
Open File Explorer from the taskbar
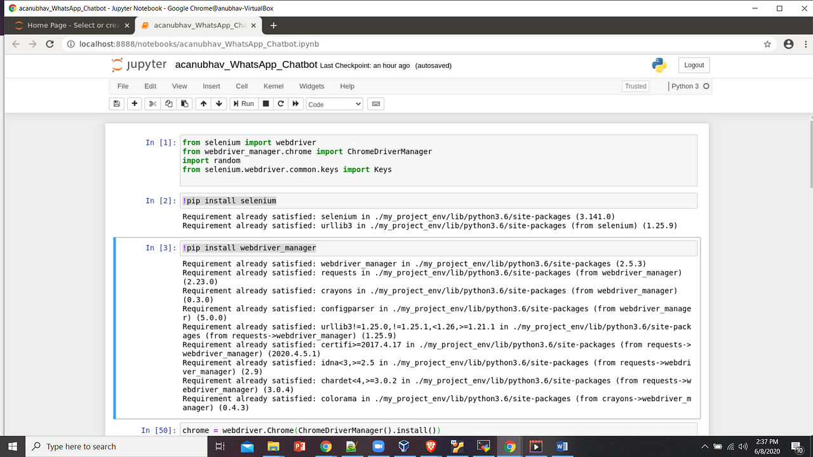point(273,446)
